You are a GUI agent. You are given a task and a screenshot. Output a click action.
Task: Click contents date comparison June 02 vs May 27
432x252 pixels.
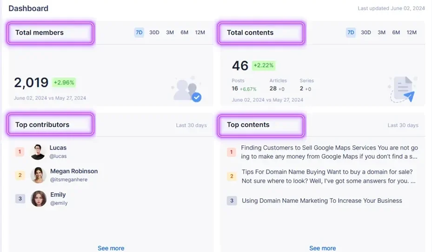tap(267, 100)
